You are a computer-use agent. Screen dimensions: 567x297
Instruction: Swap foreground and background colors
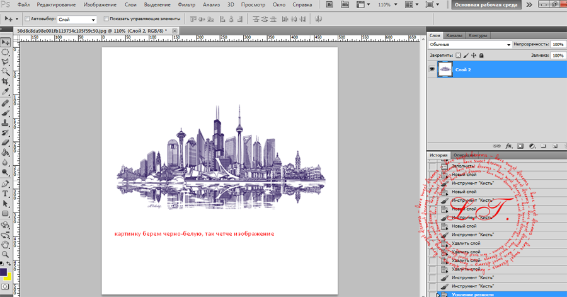[x=9, y=264]
